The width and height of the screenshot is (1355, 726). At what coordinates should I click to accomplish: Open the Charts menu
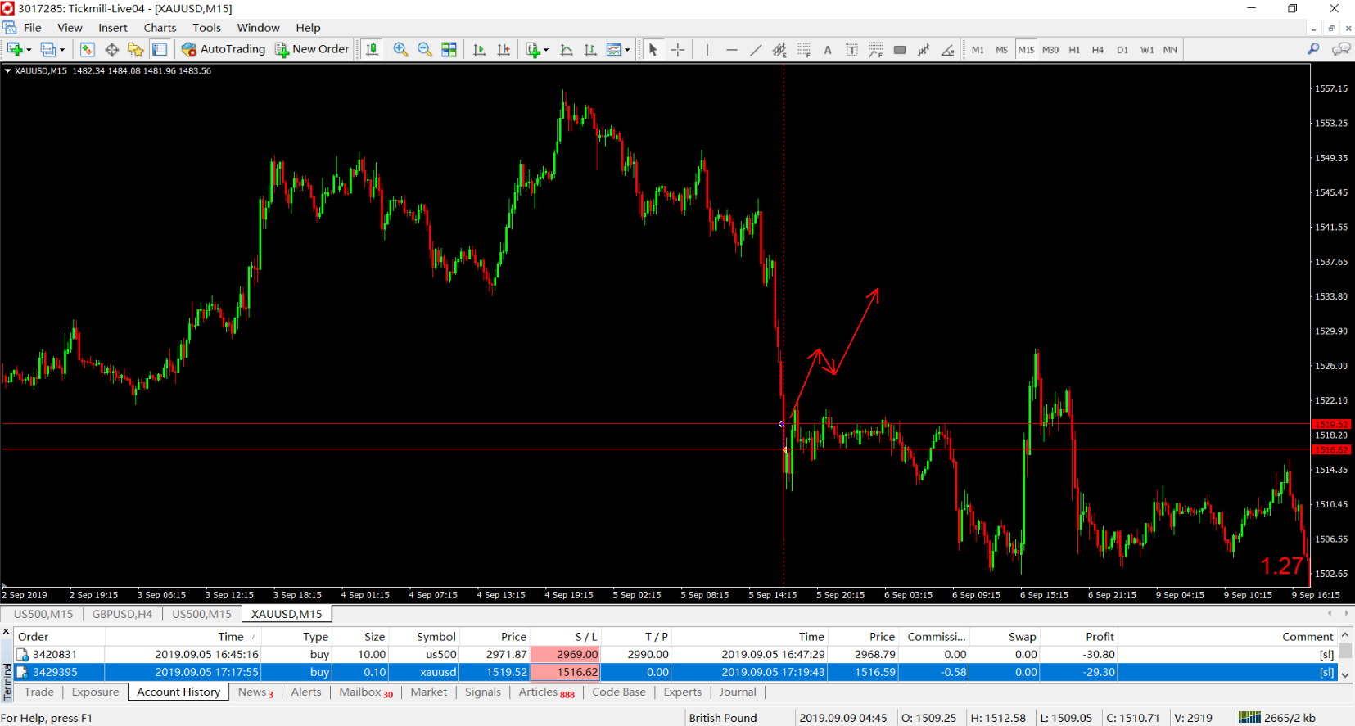[x=160, y=28]
